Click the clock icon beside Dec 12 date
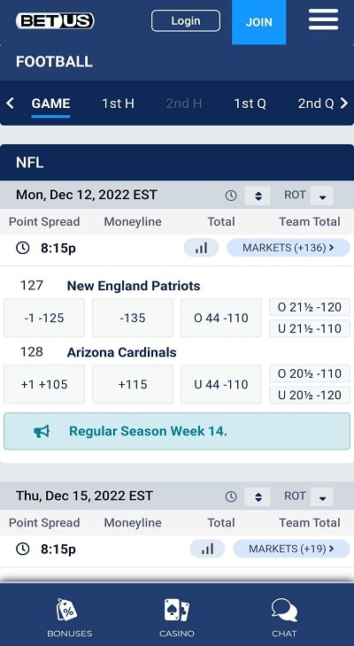The height and width of the screenshot is (646, 354). [231, 196]
